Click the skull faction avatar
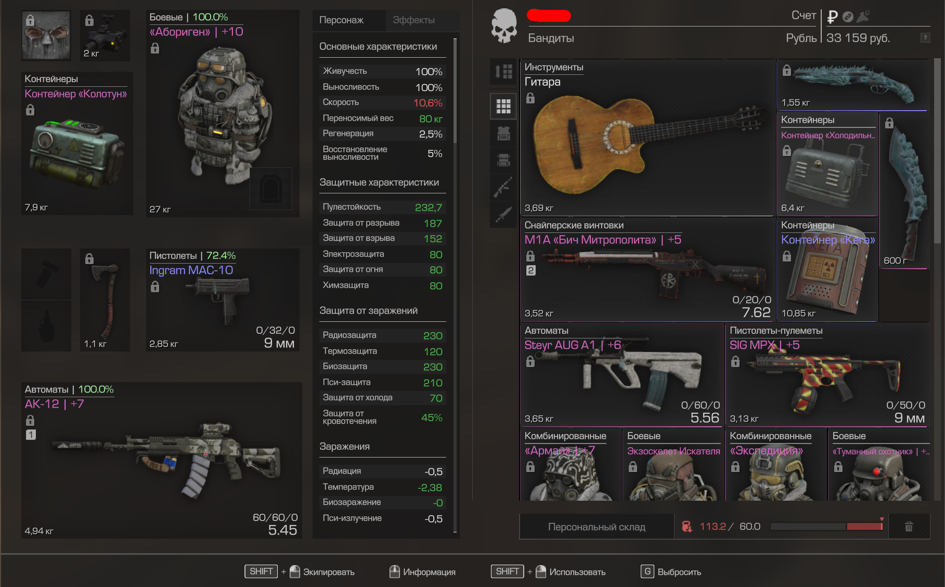 [504, 26]
